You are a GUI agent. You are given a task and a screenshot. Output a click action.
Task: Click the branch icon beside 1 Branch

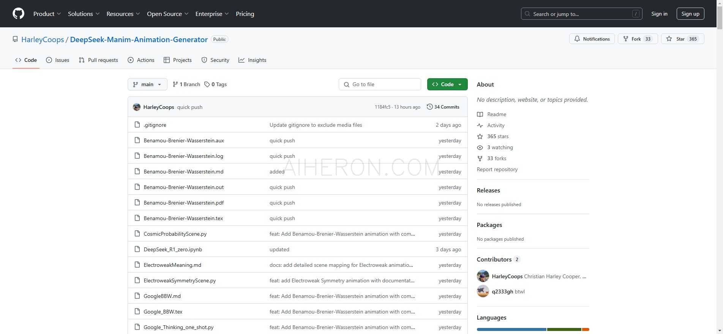point(175,84)
